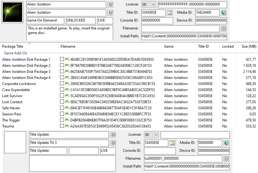Image resolution: width=258 pixels, height=173 pixels.
Task: Click the Install Path field ending 000B000
Action: coord(187,166)
